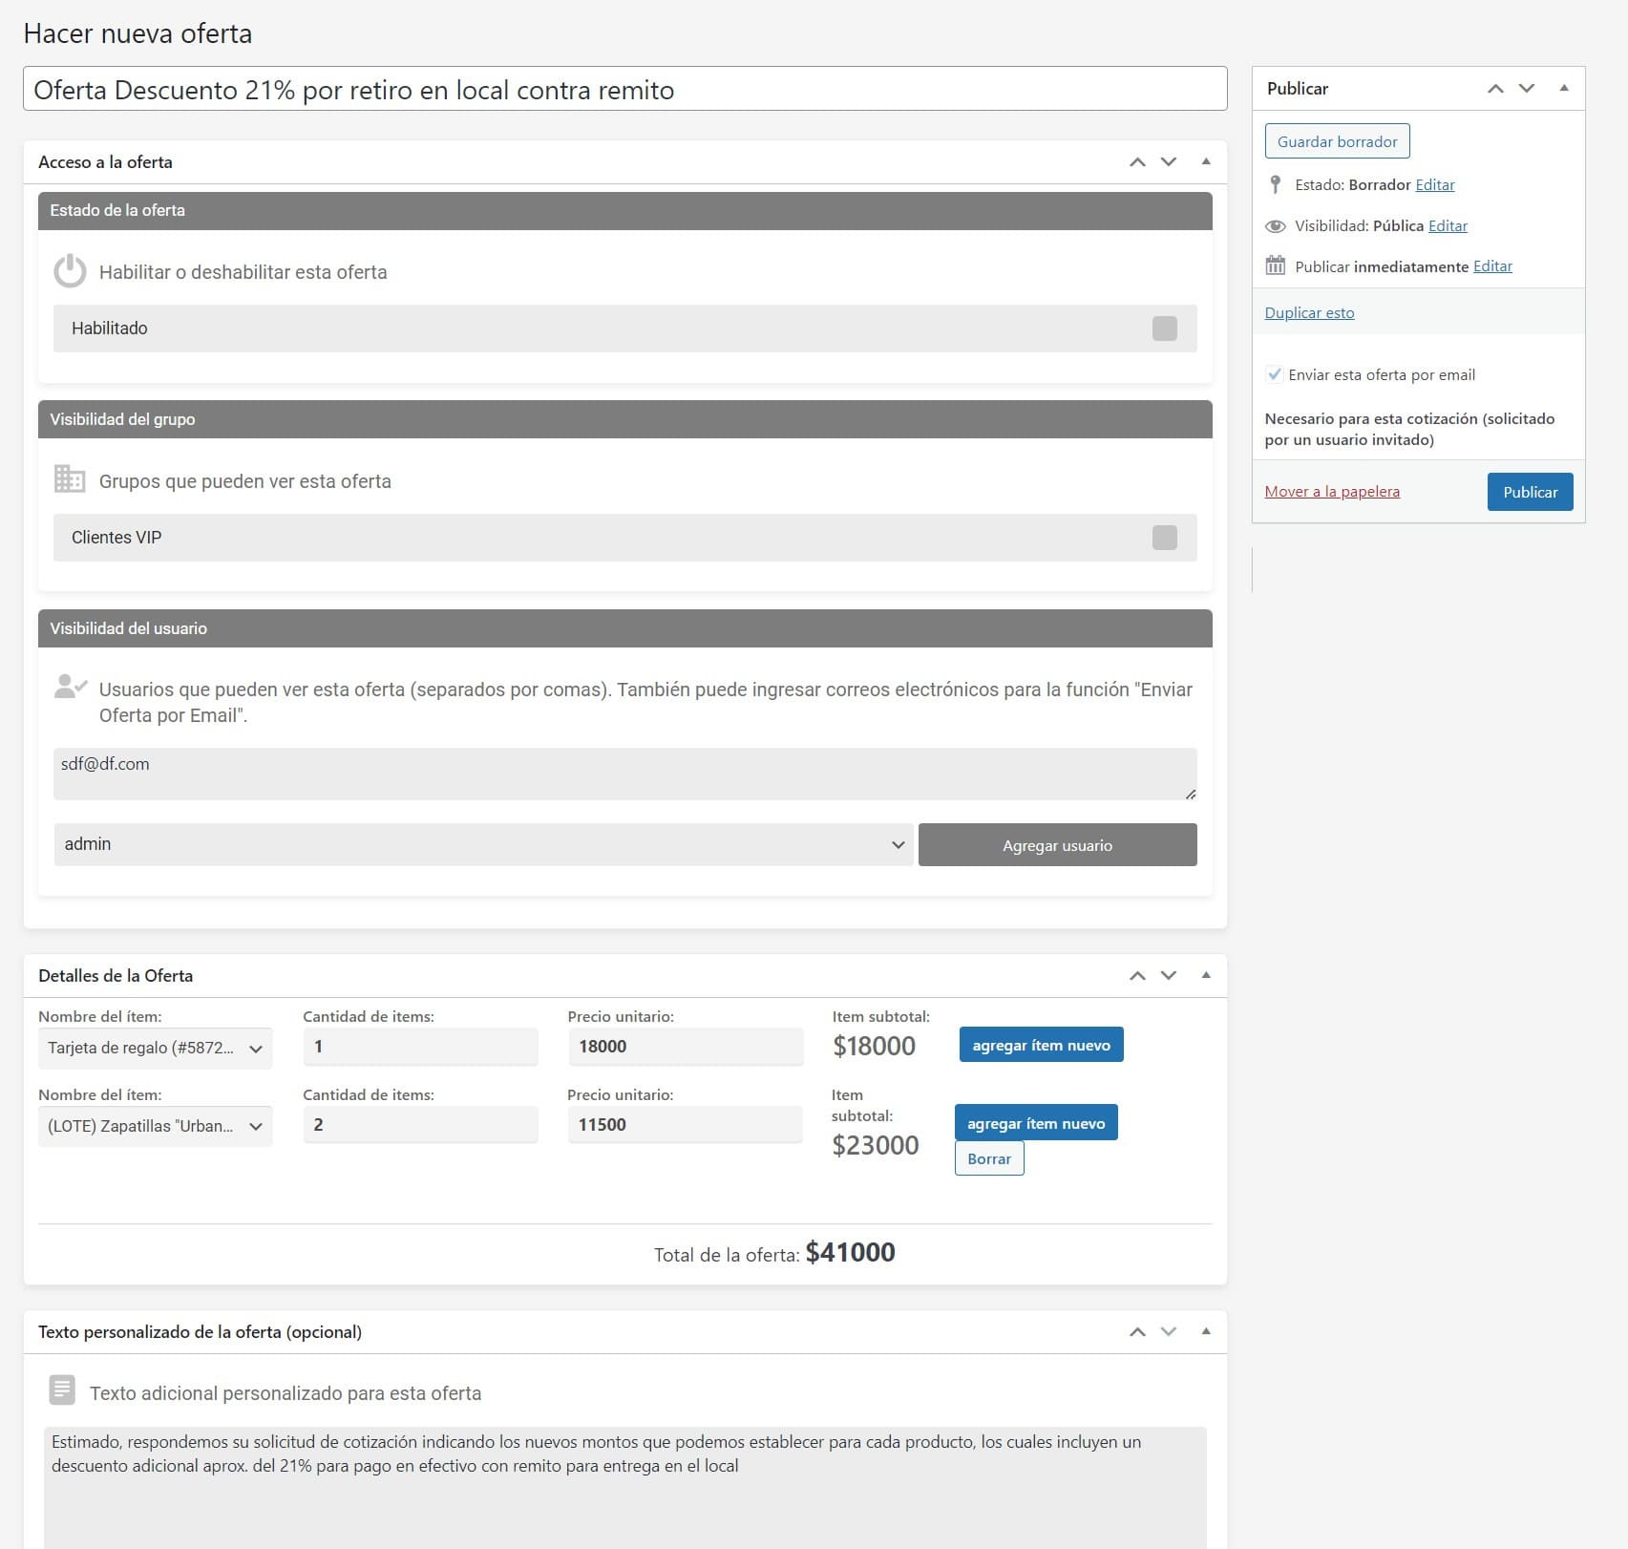1628x1549 pixels.
Task: Move Detalles de la Oferta panel up
Action: (1137, 975)
